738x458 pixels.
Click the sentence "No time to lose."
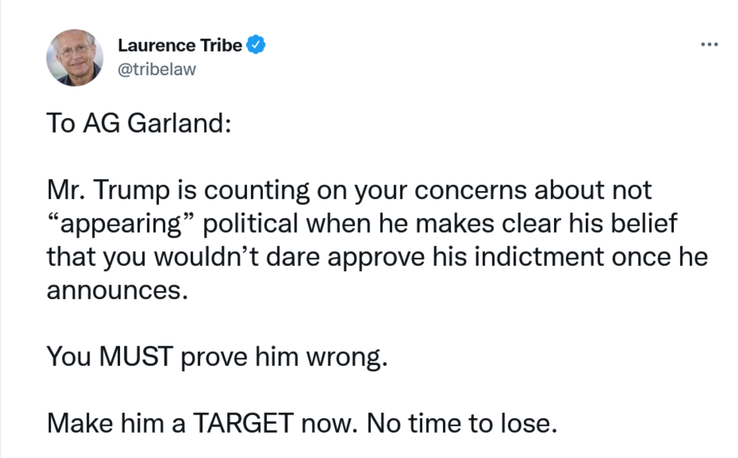tap(462, 423)
